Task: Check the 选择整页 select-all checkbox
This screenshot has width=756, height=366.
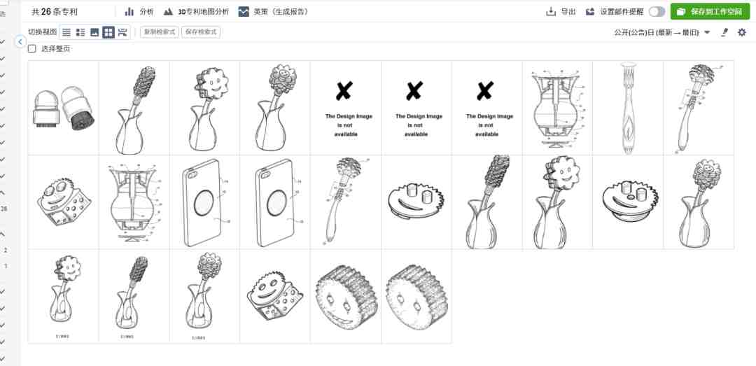Action: point(31,49)
